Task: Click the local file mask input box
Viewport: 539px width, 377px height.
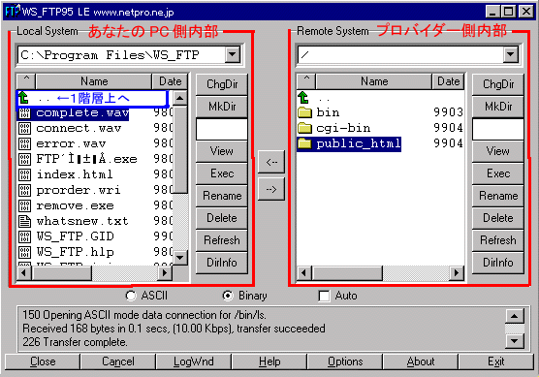Action: 222,129
